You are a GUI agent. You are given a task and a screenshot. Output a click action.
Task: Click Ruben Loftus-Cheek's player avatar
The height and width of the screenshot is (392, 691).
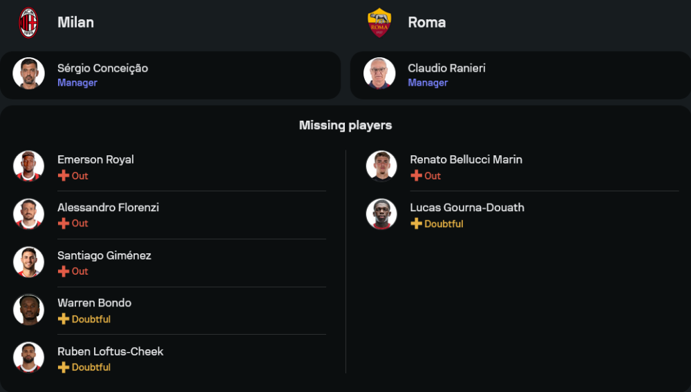point(28,357)
